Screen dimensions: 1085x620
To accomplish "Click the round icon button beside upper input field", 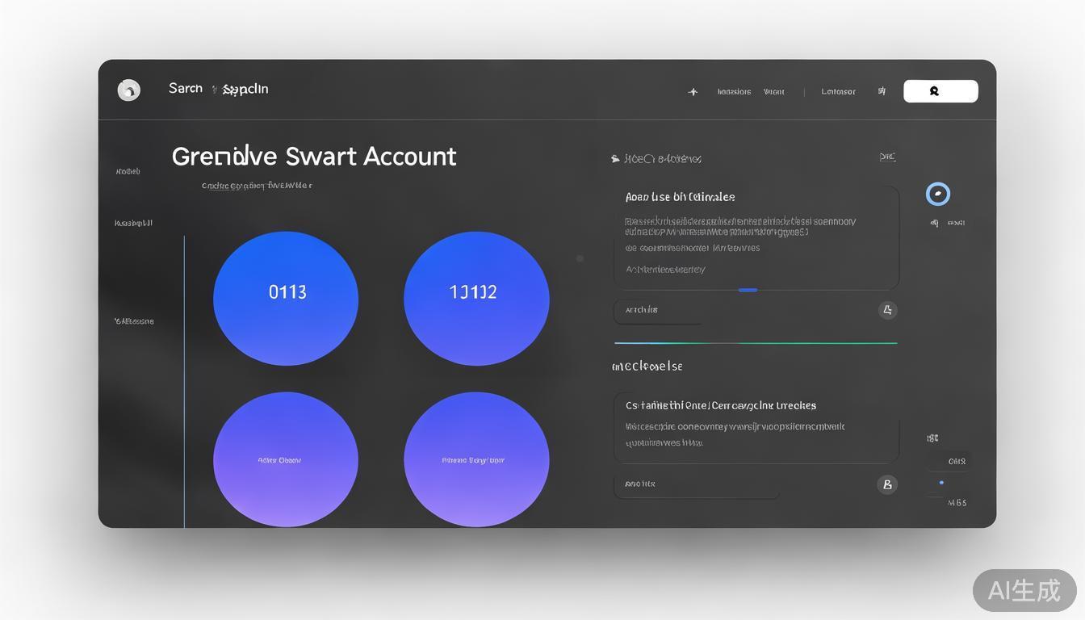I will tap(887, 310).
